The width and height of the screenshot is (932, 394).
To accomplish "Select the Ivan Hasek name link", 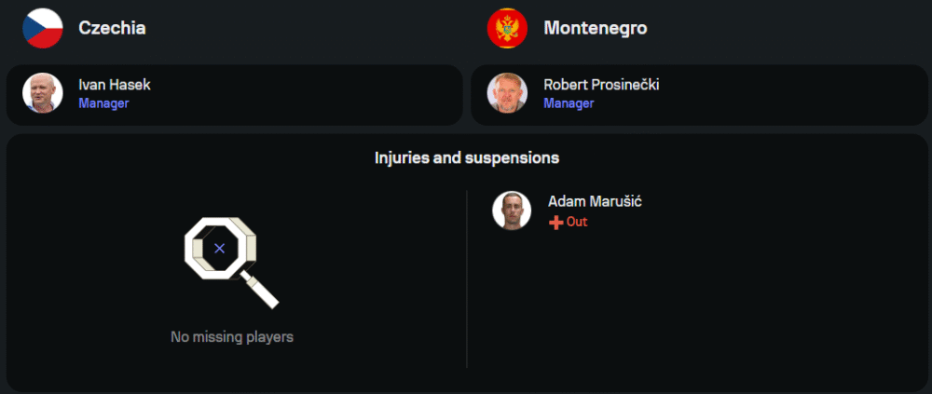I will (x=115, y=85).
